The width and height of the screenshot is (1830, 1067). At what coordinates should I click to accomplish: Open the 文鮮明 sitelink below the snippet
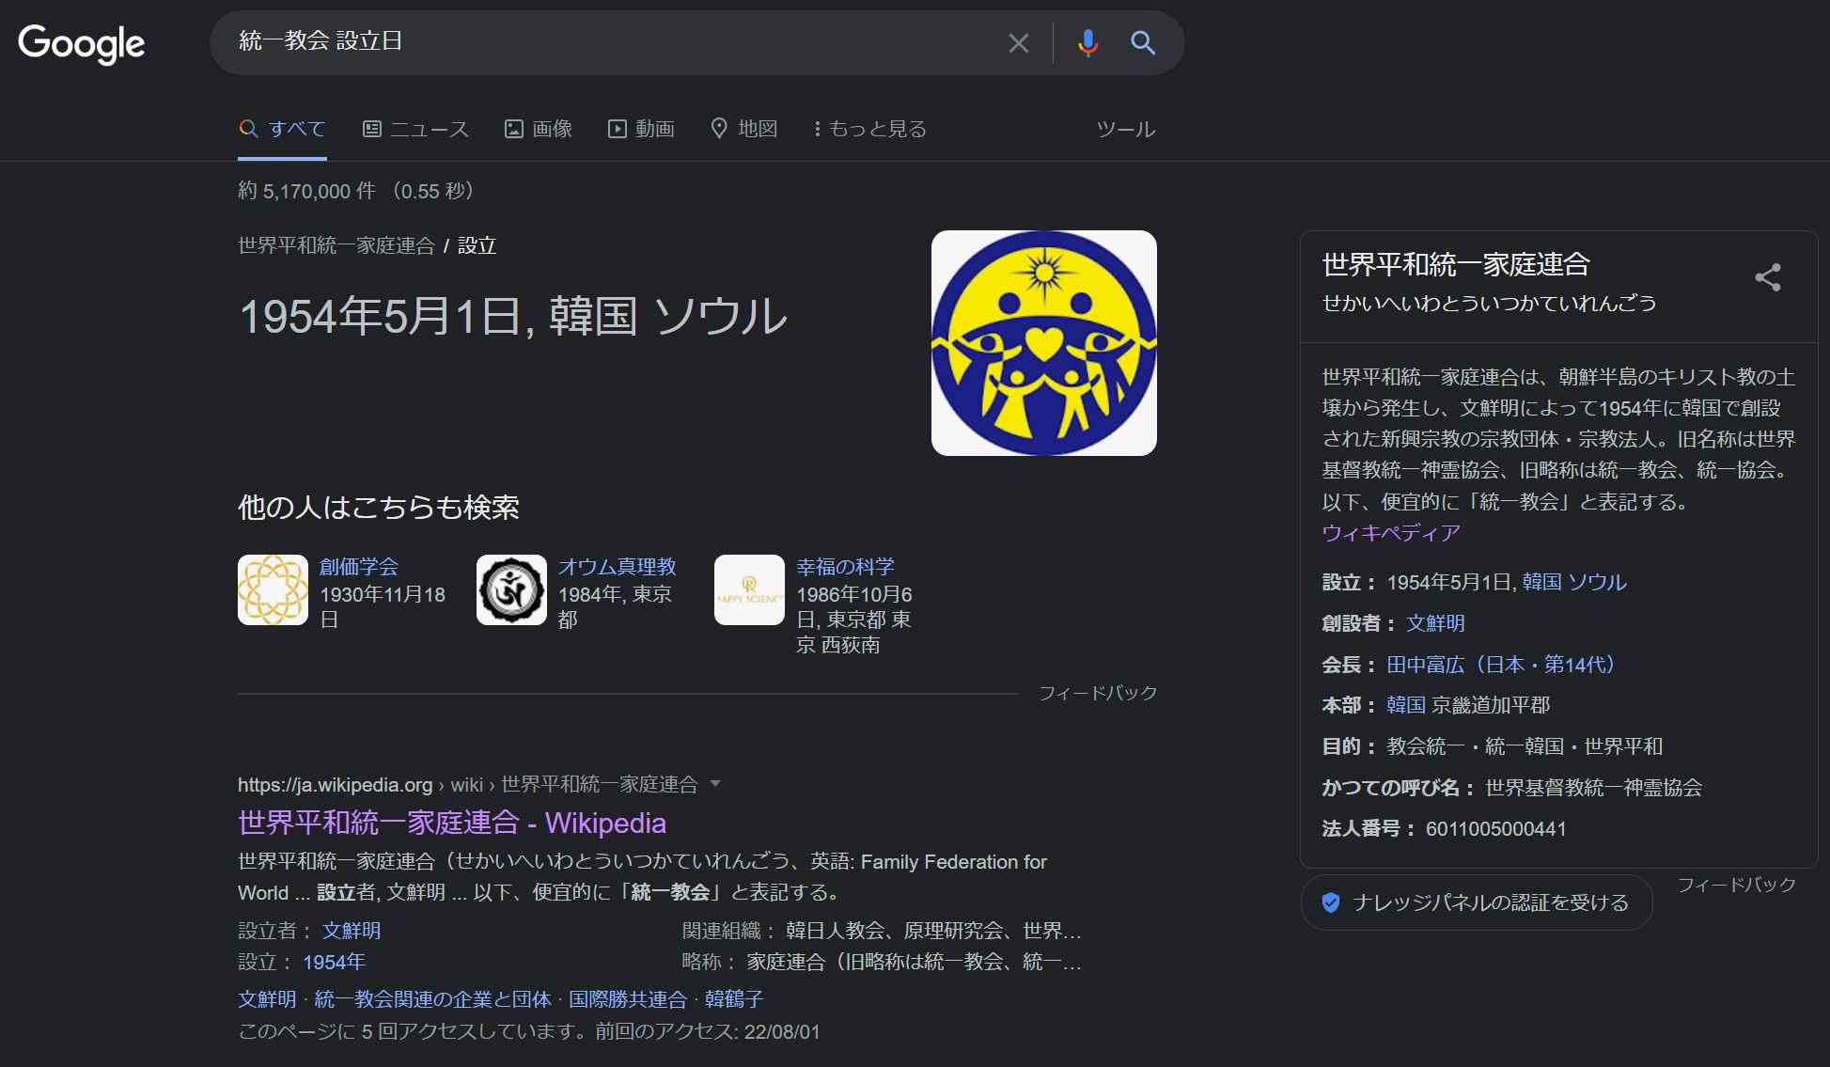click(267, 999)
